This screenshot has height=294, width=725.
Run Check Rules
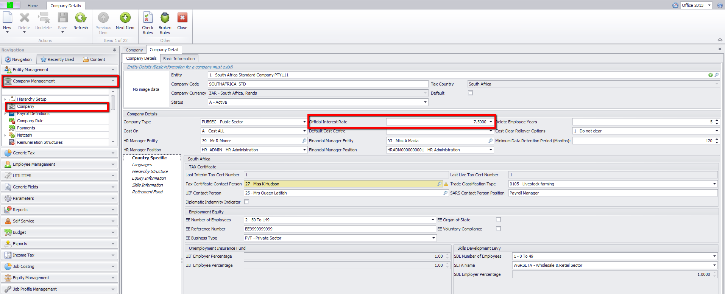(x=148, y=18)
